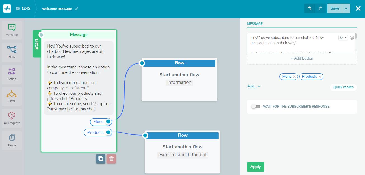Remove the Menu quick reply chip

click(294, 77)
